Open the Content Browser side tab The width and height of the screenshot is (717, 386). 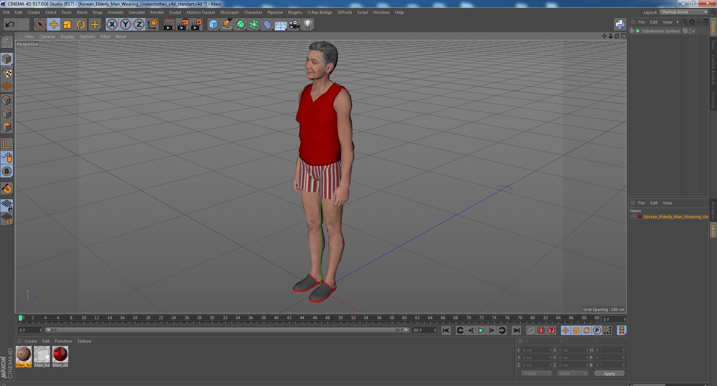tap(713, 70)
